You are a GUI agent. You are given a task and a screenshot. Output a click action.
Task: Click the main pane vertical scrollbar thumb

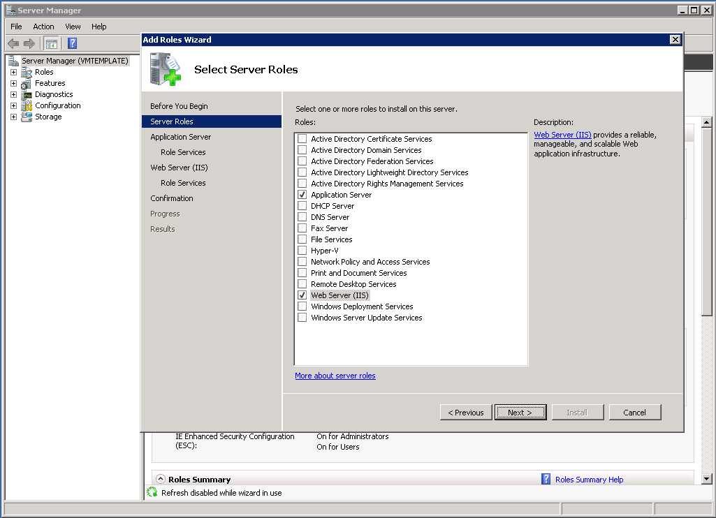(x=706, y=221)
